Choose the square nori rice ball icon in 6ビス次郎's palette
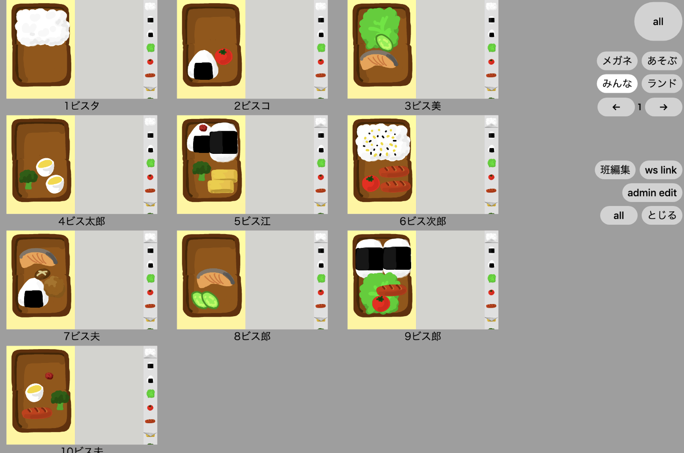Viewport: 684px width, 453px height. [x=491, y=136]
